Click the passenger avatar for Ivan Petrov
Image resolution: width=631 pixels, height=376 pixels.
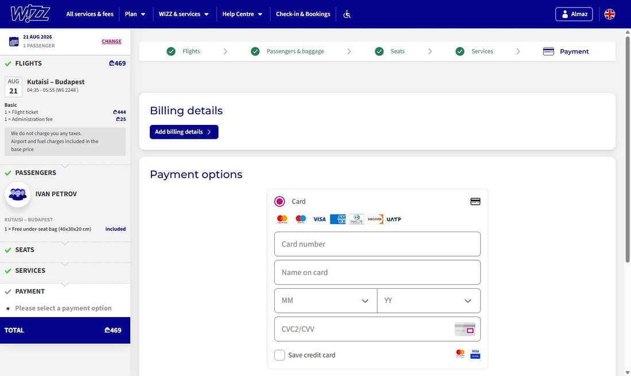[18, 195]
